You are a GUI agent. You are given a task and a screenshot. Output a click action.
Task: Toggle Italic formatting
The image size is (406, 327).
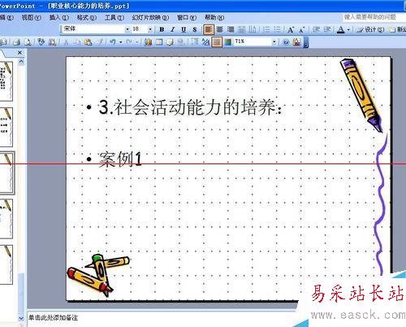coord(172,29)
